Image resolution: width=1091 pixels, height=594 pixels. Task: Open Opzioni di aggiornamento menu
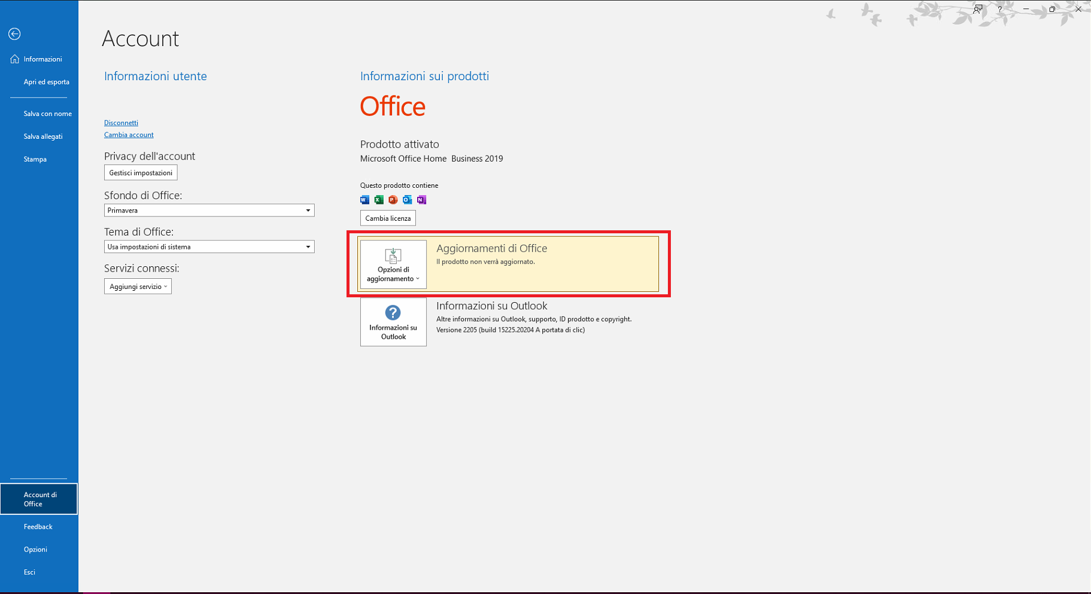(x=393, y=264)
